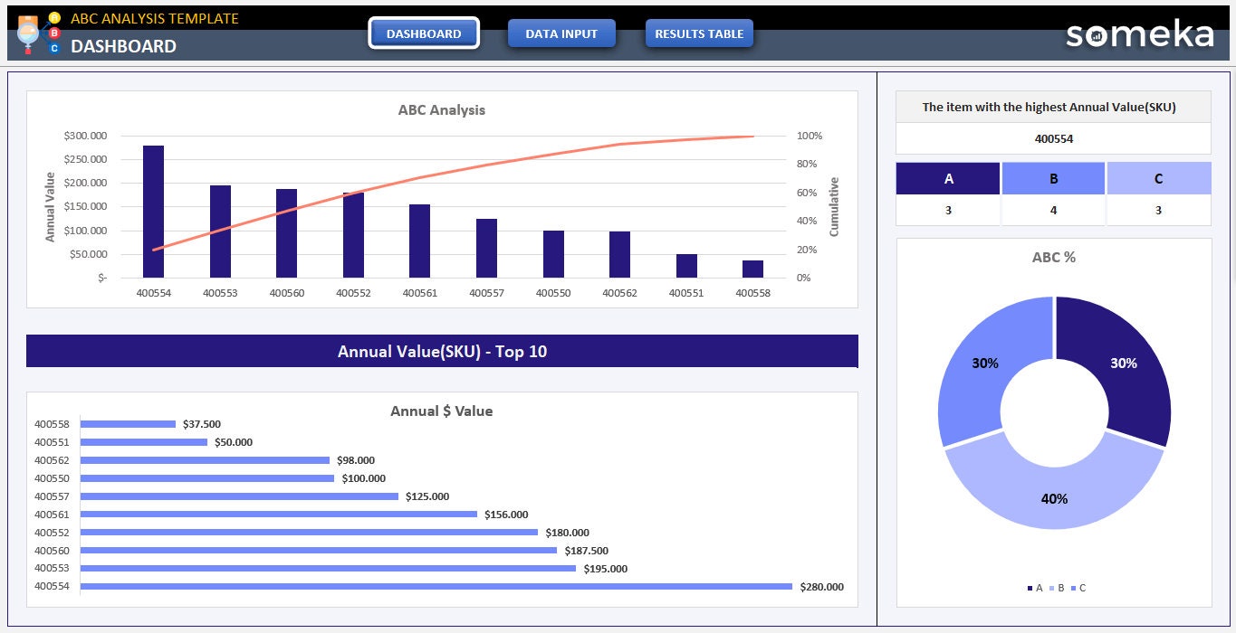Click the circular chart icon inside the someka logo
The image size is (1236, 633).
(x=1098, y=36)
